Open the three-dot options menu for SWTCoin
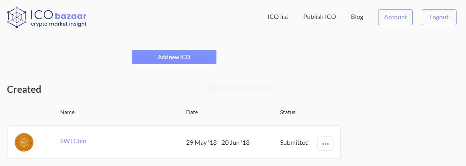This screenshot has width=466, height=166. tap(325, 144)
